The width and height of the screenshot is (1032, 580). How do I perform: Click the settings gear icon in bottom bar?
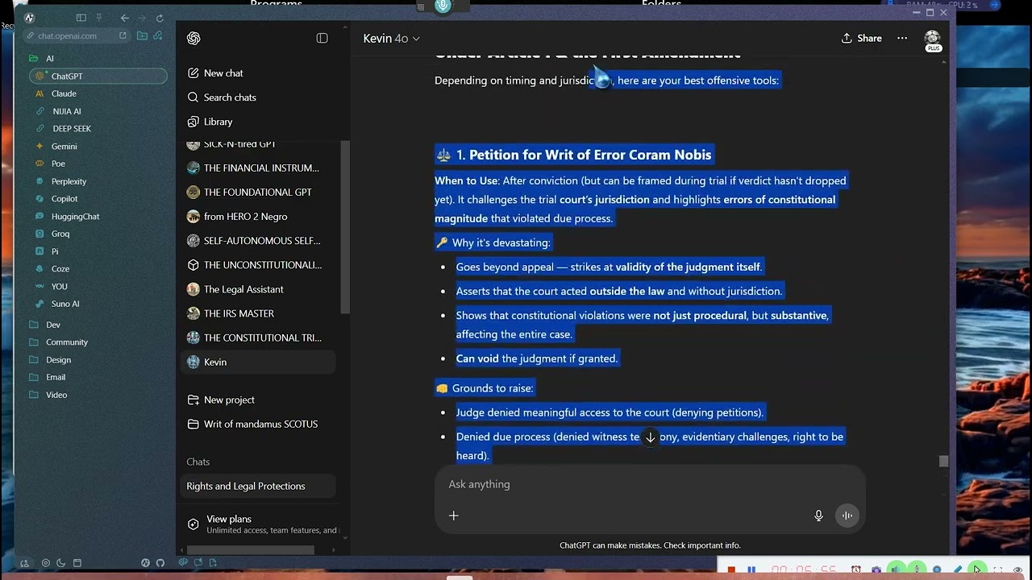pos(45,563)
